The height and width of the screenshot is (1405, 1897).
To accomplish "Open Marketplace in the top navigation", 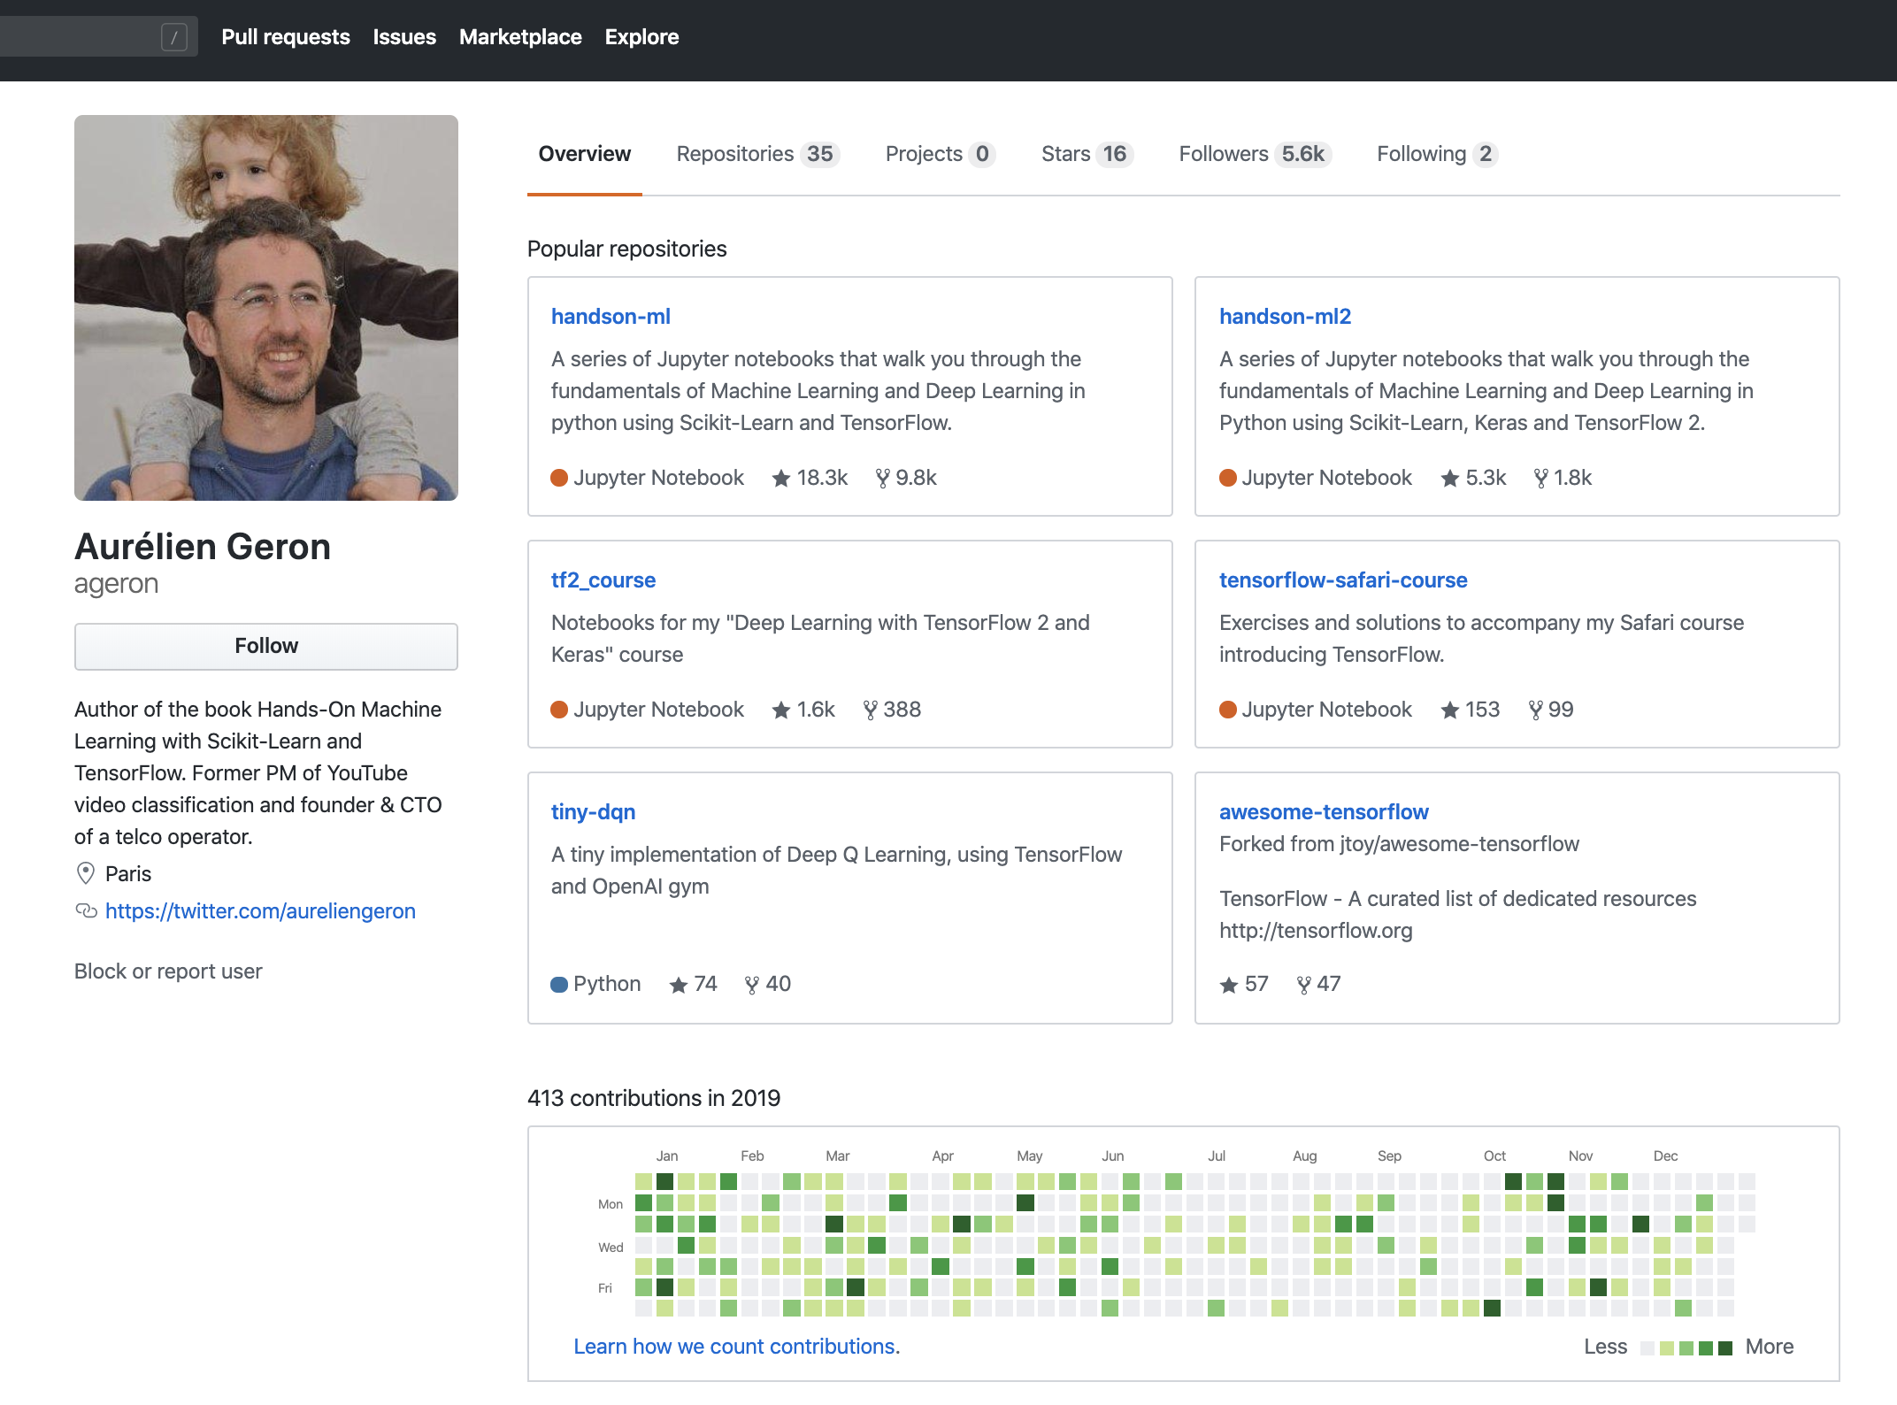I will tap(520, 37).
